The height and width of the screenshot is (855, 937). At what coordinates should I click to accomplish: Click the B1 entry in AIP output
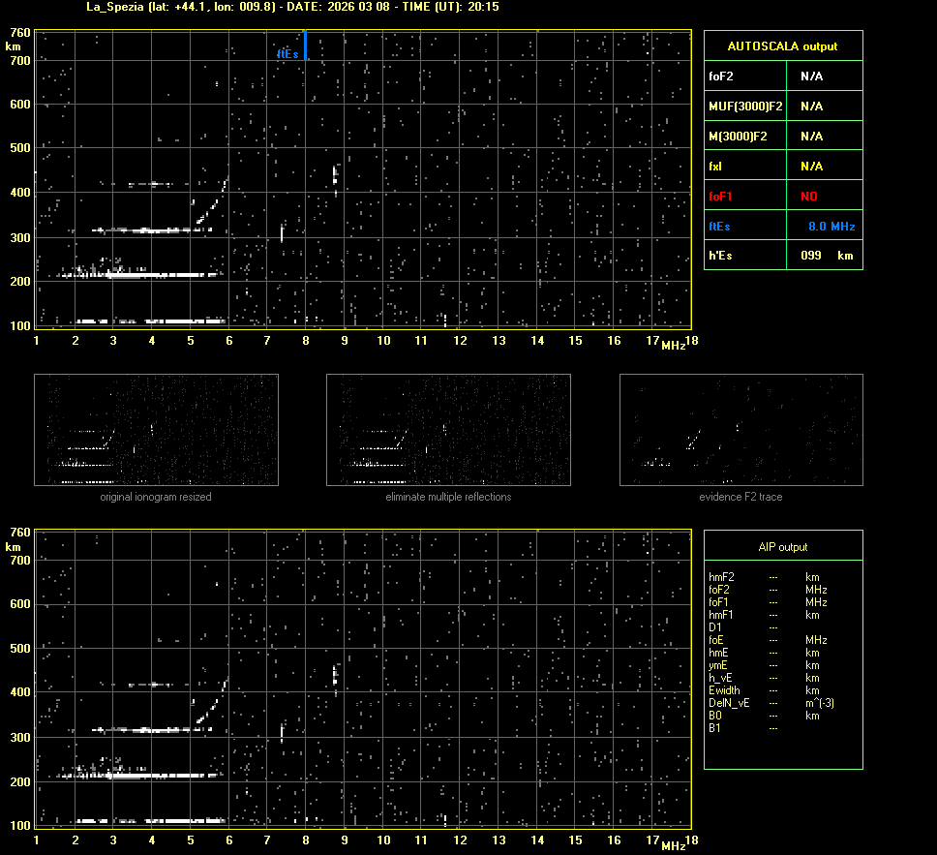pyautogui.click(x=714, y=728)
